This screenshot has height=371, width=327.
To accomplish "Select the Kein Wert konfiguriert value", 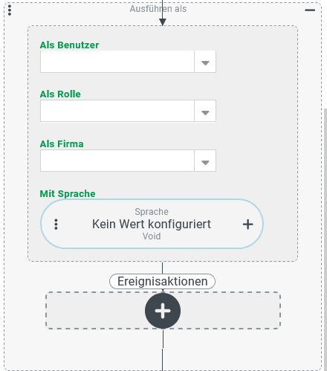I will [x=152, y=224].
